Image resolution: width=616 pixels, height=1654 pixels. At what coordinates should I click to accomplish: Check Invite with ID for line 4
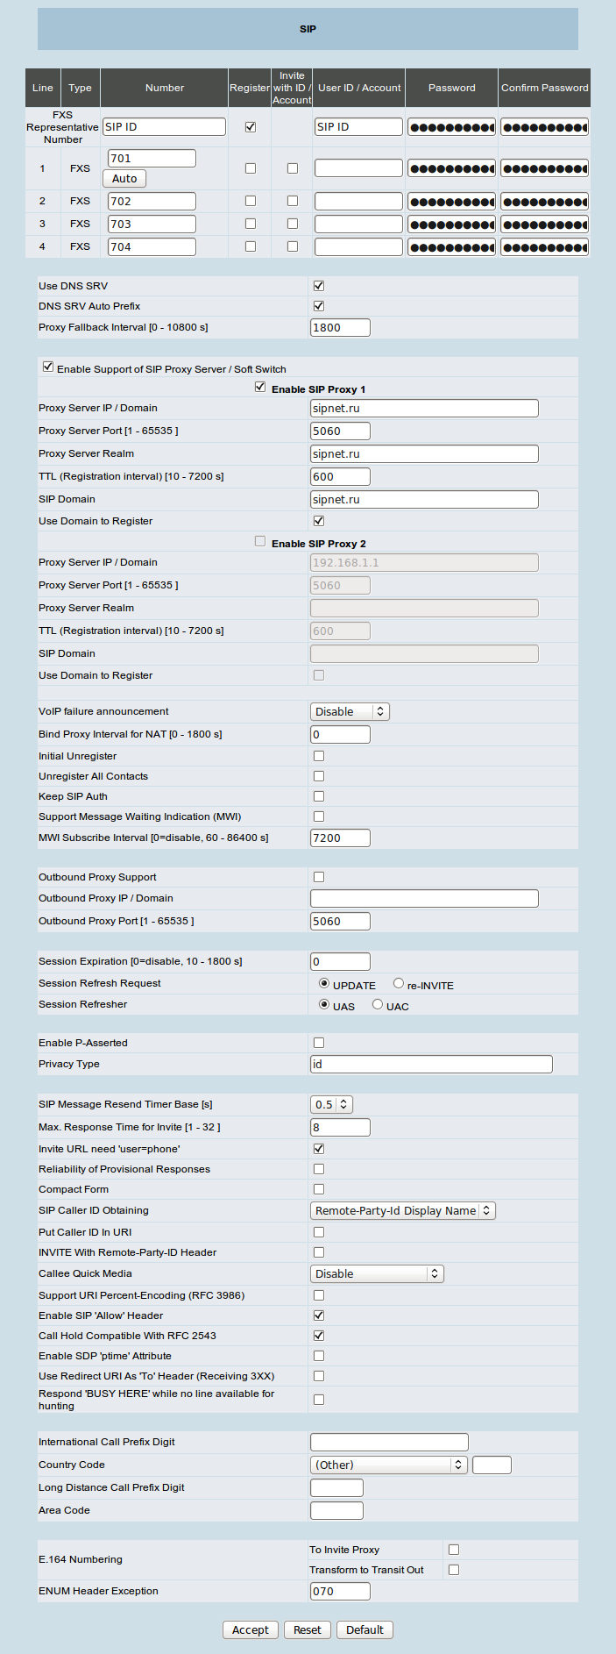(x=293, y=246)
